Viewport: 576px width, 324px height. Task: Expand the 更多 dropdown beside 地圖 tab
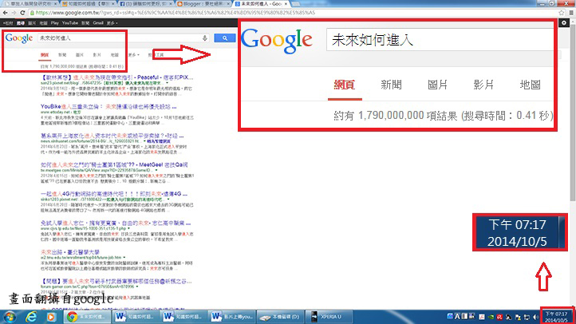(133, 55)
